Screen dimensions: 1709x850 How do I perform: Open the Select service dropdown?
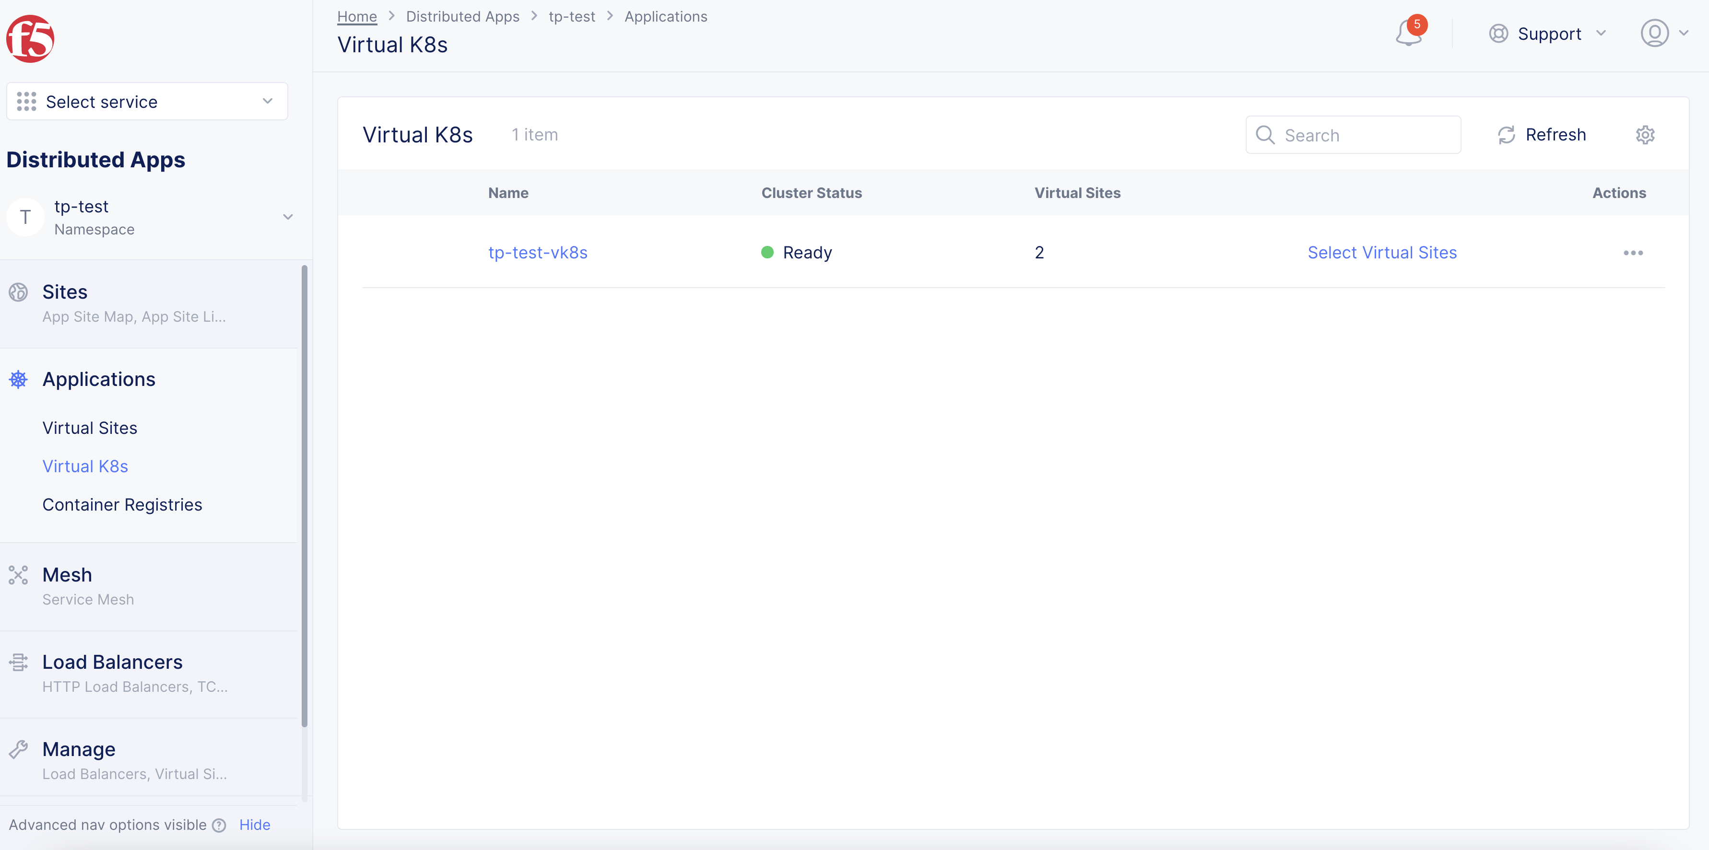pos(147,102)
